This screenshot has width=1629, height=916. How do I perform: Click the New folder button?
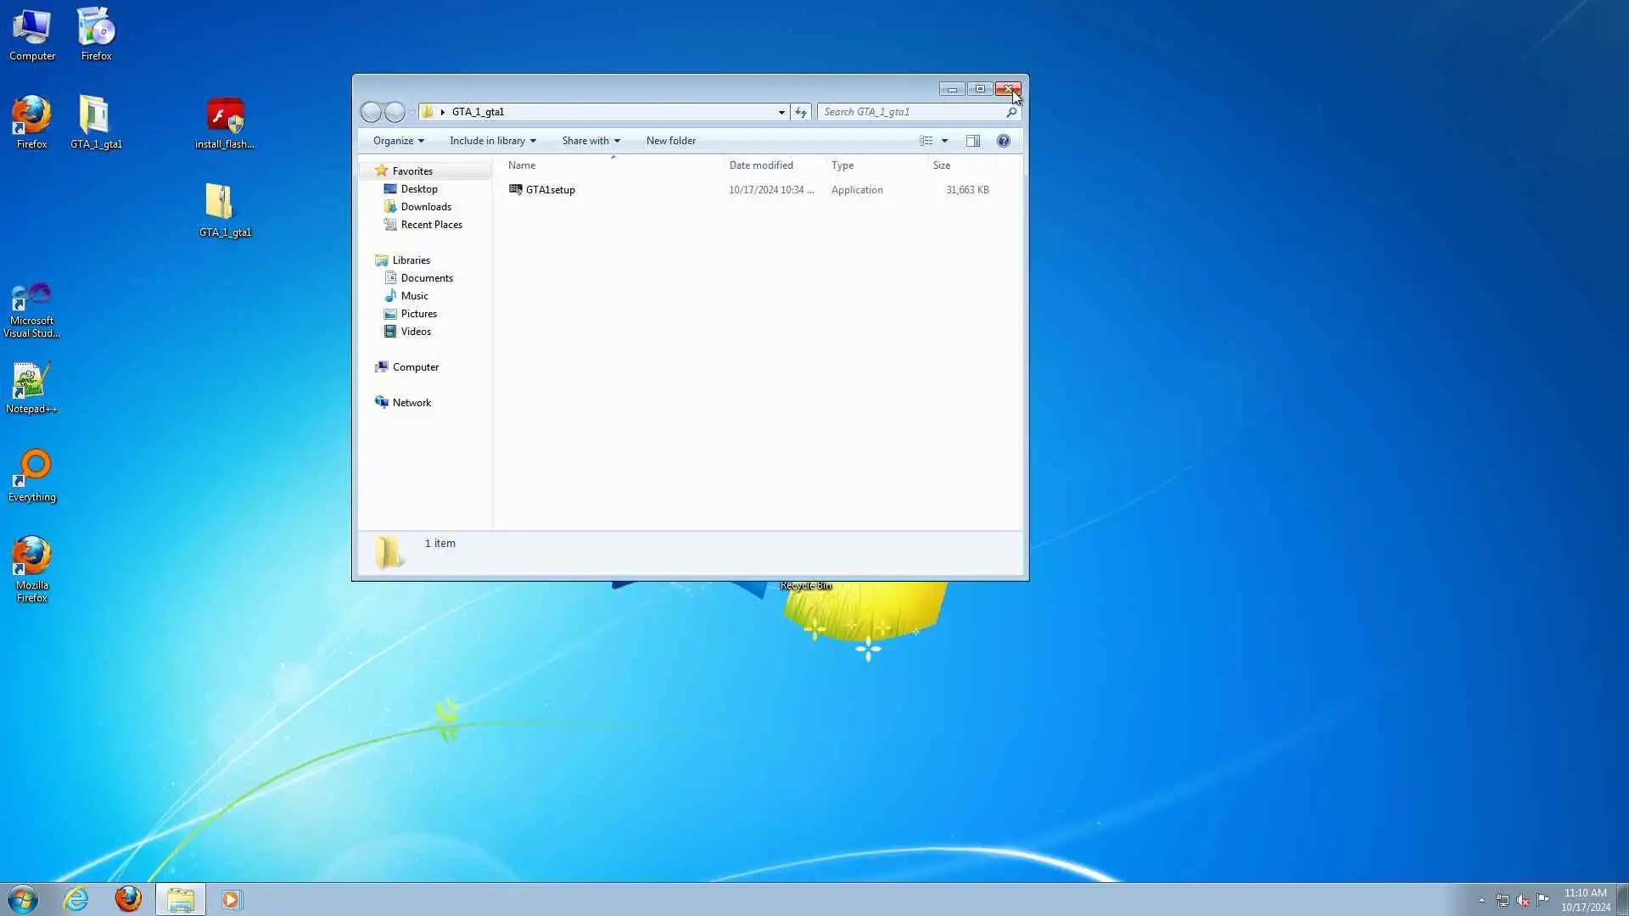coord(670,141)
